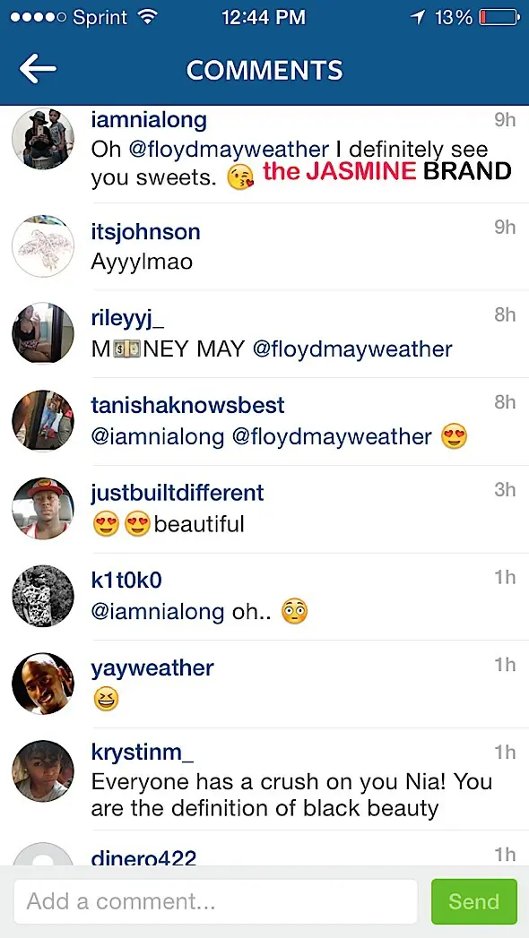
Task: Tap @iamnialong mention in k1t0k0's comment
Action: (158, 612)
